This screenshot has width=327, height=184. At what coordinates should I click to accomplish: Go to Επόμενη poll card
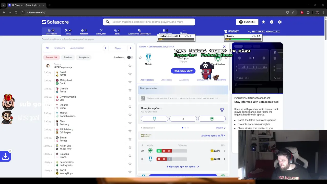pos(221,128)
